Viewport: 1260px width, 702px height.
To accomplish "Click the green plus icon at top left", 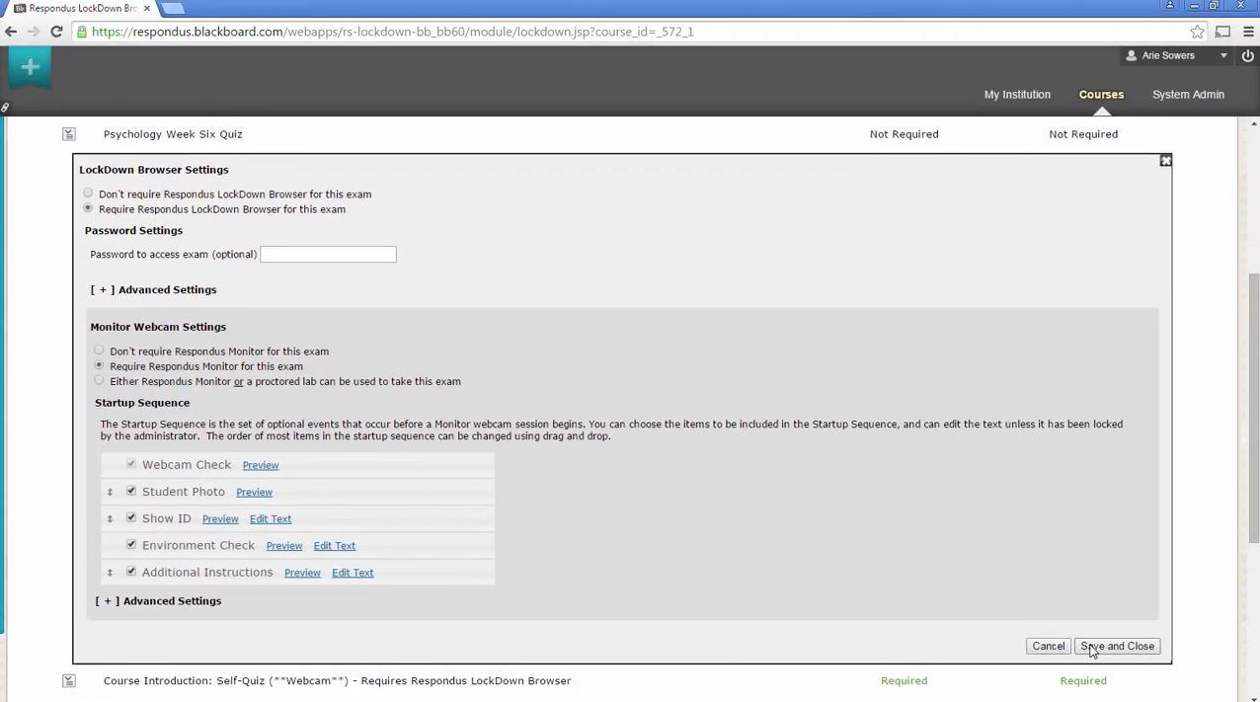I will pos(31,67).
